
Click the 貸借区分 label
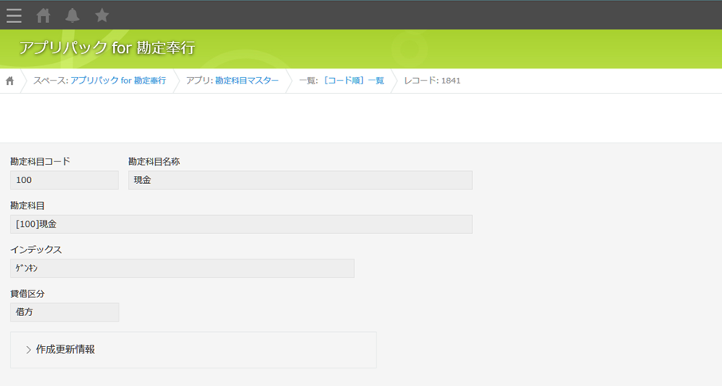[x=27, y=294]
